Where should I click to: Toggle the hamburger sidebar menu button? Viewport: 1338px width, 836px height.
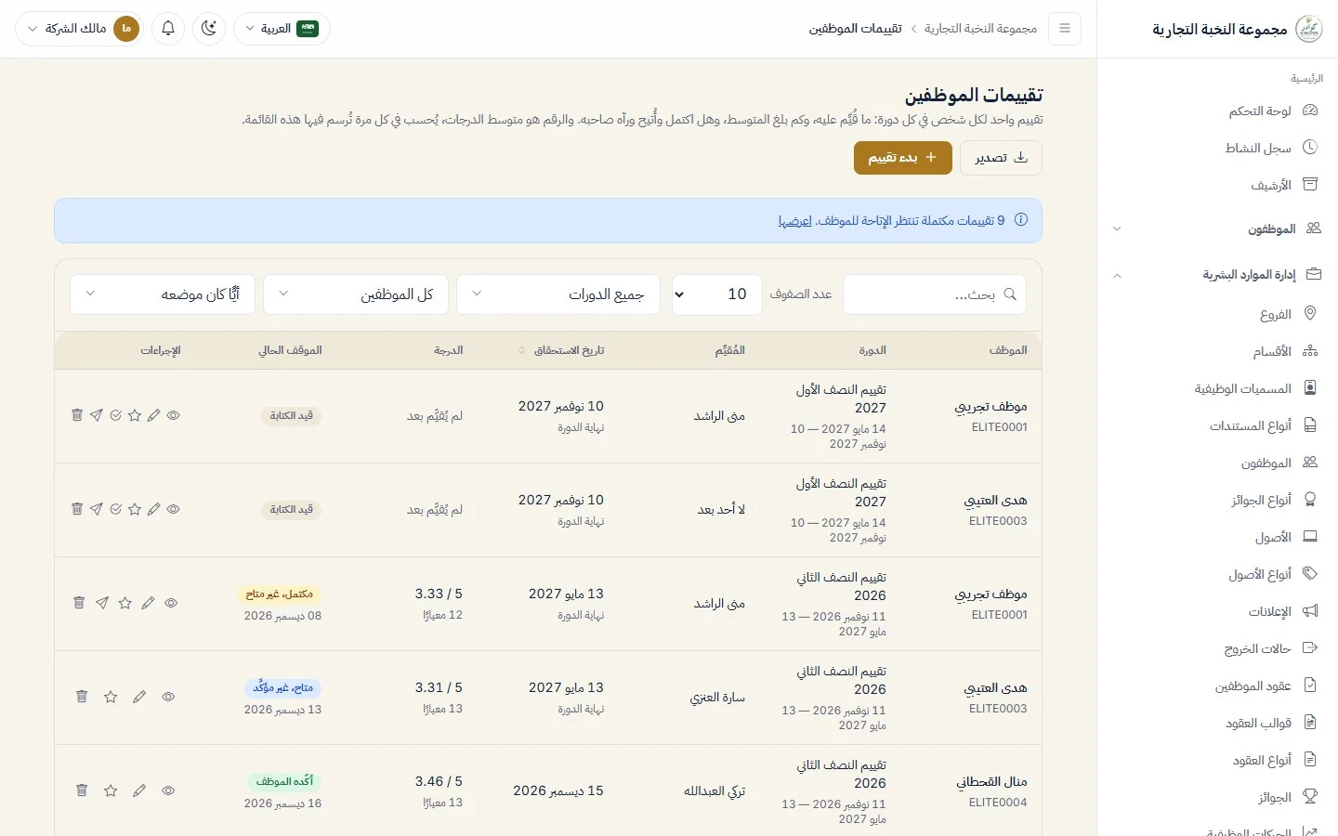tap(1065, 28)
